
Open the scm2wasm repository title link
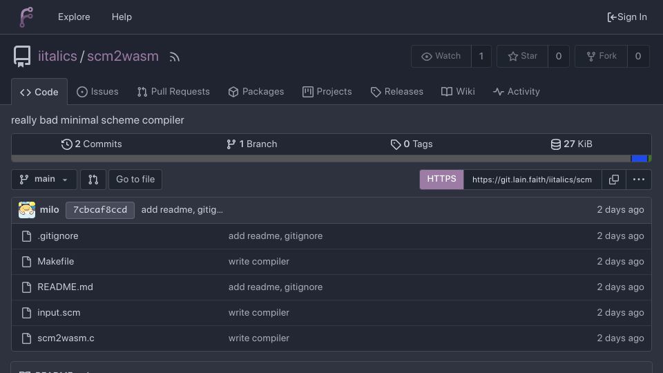[123, 56]
